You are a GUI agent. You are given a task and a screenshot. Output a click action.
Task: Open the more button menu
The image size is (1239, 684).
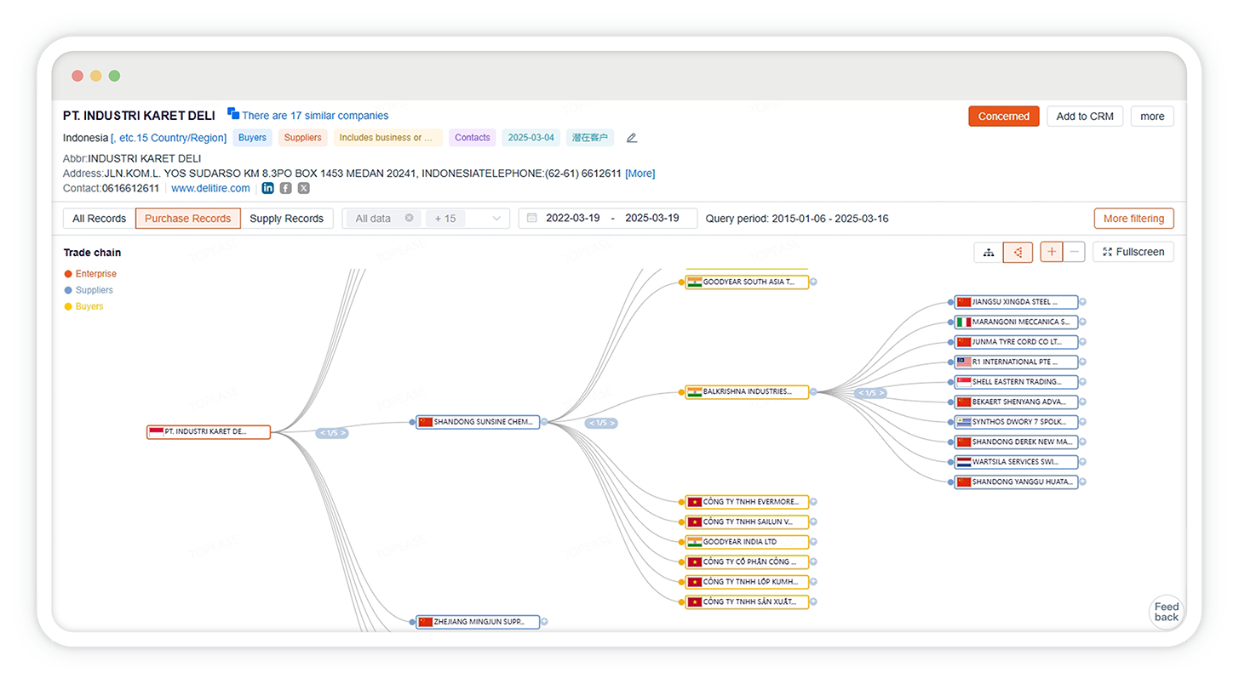(1152, 117)
